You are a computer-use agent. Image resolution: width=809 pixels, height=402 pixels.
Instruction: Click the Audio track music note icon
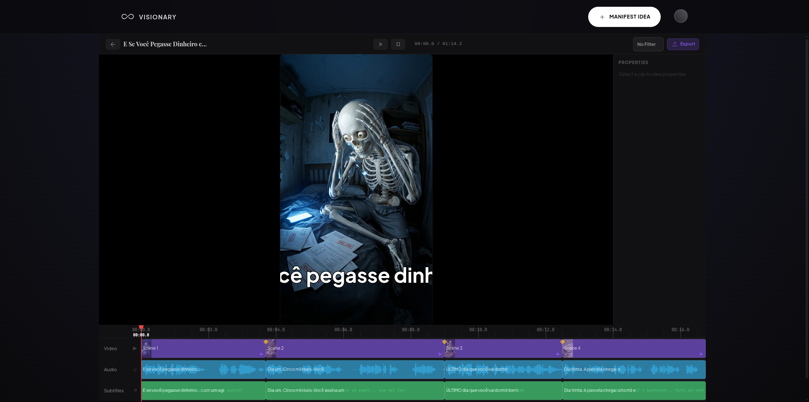point(135,370)
